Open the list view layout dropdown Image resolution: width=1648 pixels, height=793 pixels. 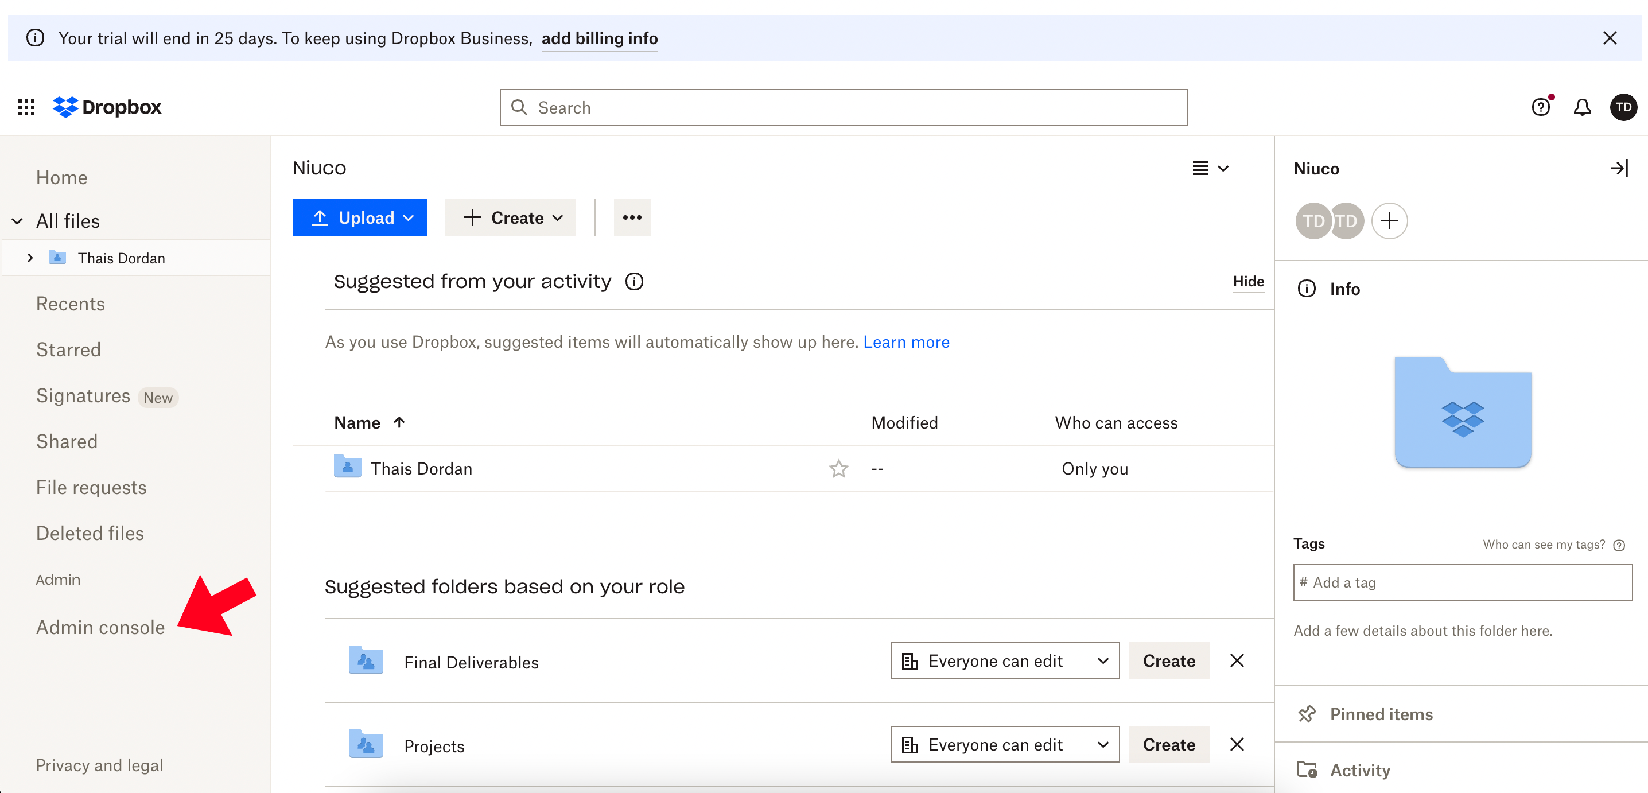pos(1210,168)
